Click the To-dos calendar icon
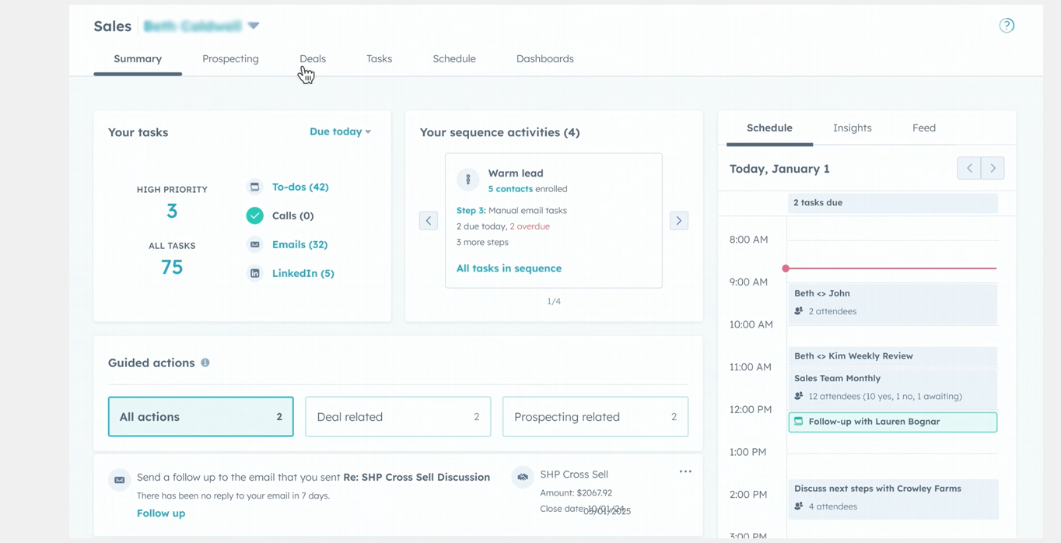This screenshot has height=543, width=1061. [x=254, y=187]
